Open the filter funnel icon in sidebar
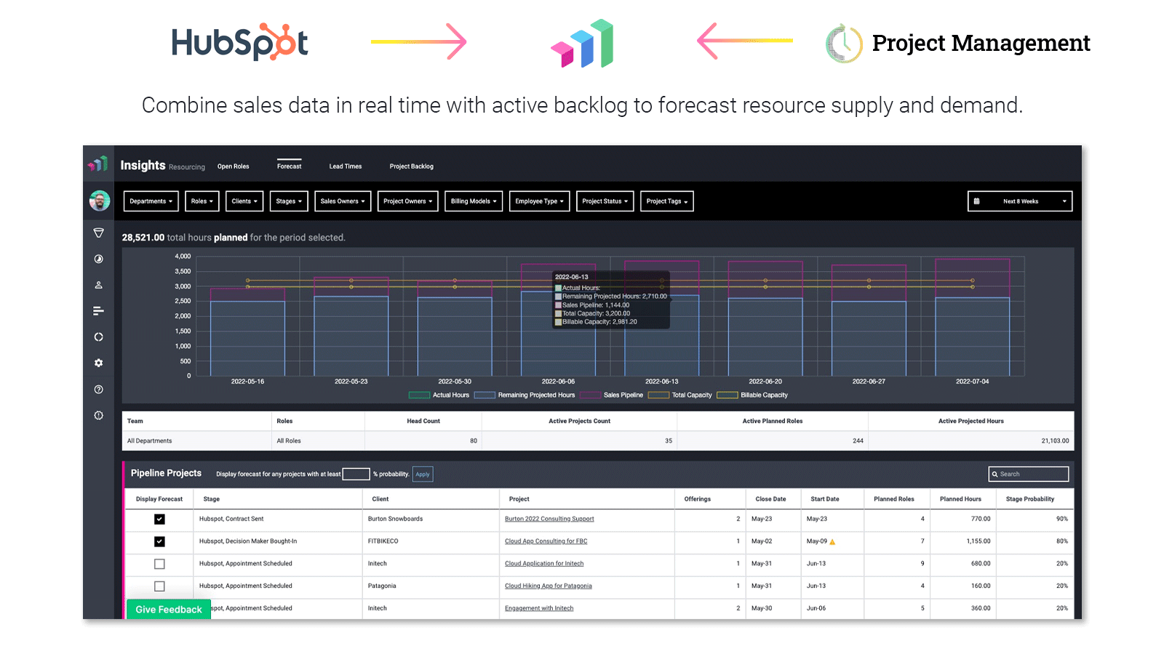 [x=99, y=233]
